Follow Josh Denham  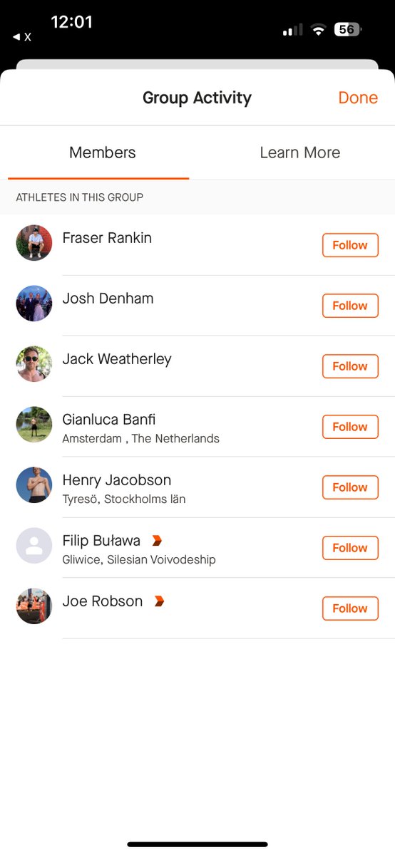coord(350,306)
